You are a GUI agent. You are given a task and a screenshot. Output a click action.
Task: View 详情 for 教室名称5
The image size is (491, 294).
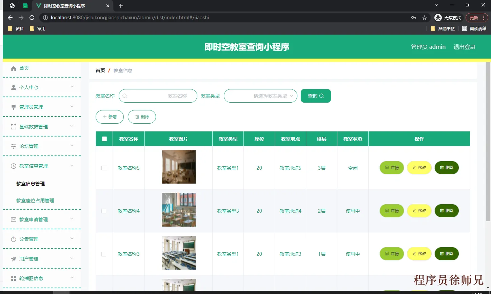click(392, 168)
